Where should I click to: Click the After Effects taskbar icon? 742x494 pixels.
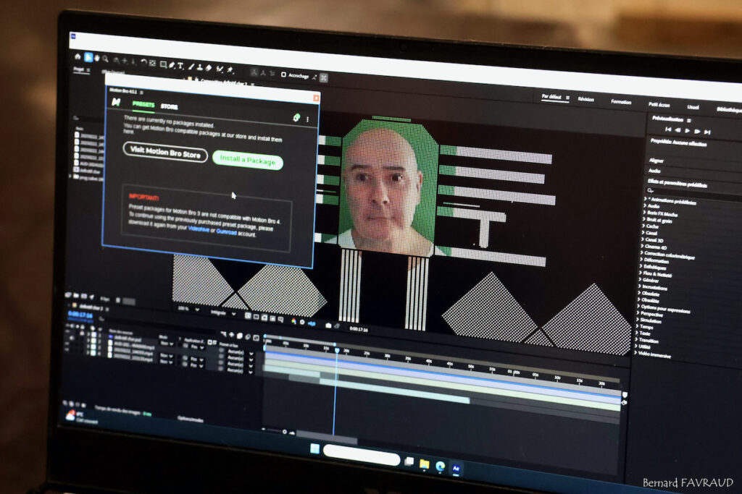[x=457, y=469]
